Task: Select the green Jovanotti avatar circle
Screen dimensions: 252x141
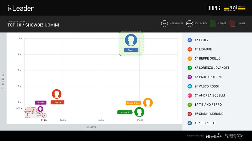Action: pos(139,112)
